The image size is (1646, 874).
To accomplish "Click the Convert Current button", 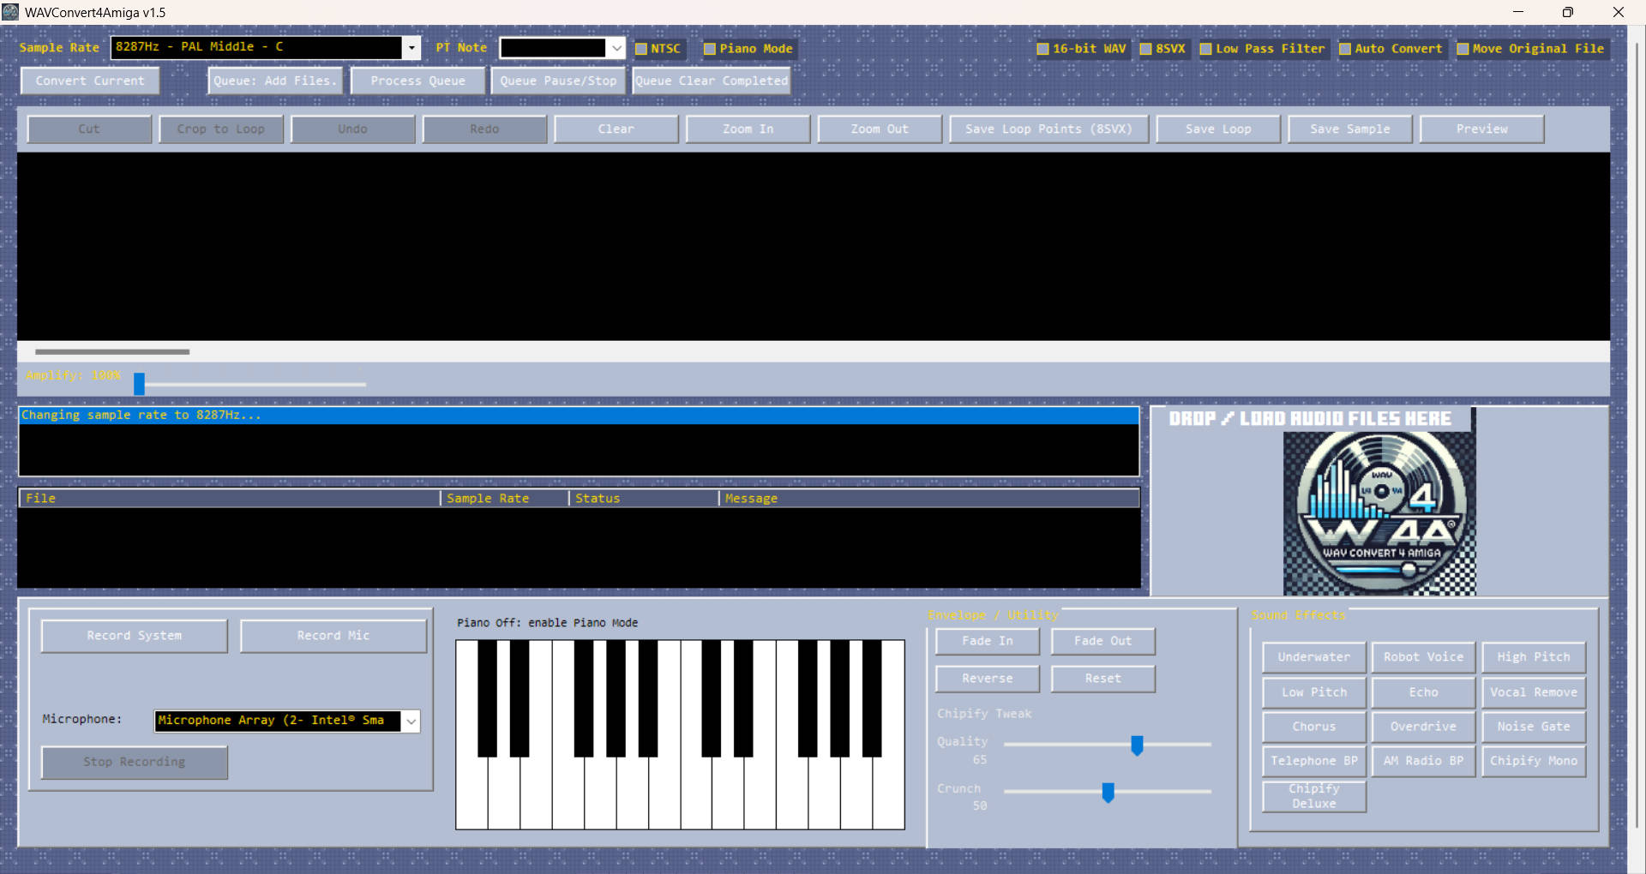I will [x=90, y=81].
